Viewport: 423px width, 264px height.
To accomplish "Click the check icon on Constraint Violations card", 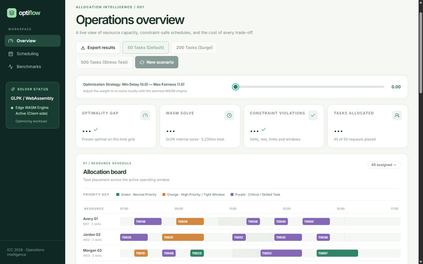I will [313, 115].
